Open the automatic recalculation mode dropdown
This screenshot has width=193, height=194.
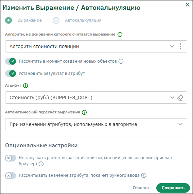pos(96,124)
